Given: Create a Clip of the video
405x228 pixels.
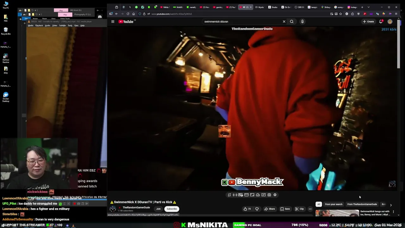Looking at the screenshot, I should (299, 209).
